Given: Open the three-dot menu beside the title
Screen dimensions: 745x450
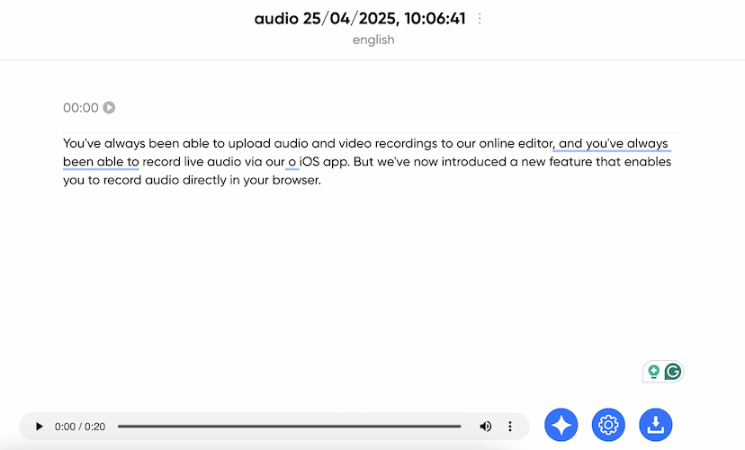Looking at the screenshot, I should coord(480,19).
